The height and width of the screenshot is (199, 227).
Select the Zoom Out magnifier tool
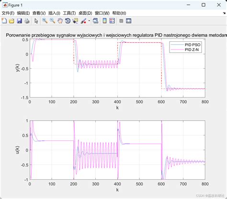52,21
